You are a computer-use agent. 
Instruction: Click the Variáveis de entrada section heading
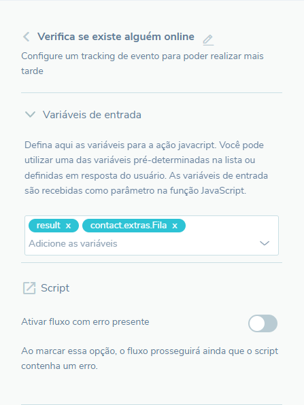click(92, 115)
